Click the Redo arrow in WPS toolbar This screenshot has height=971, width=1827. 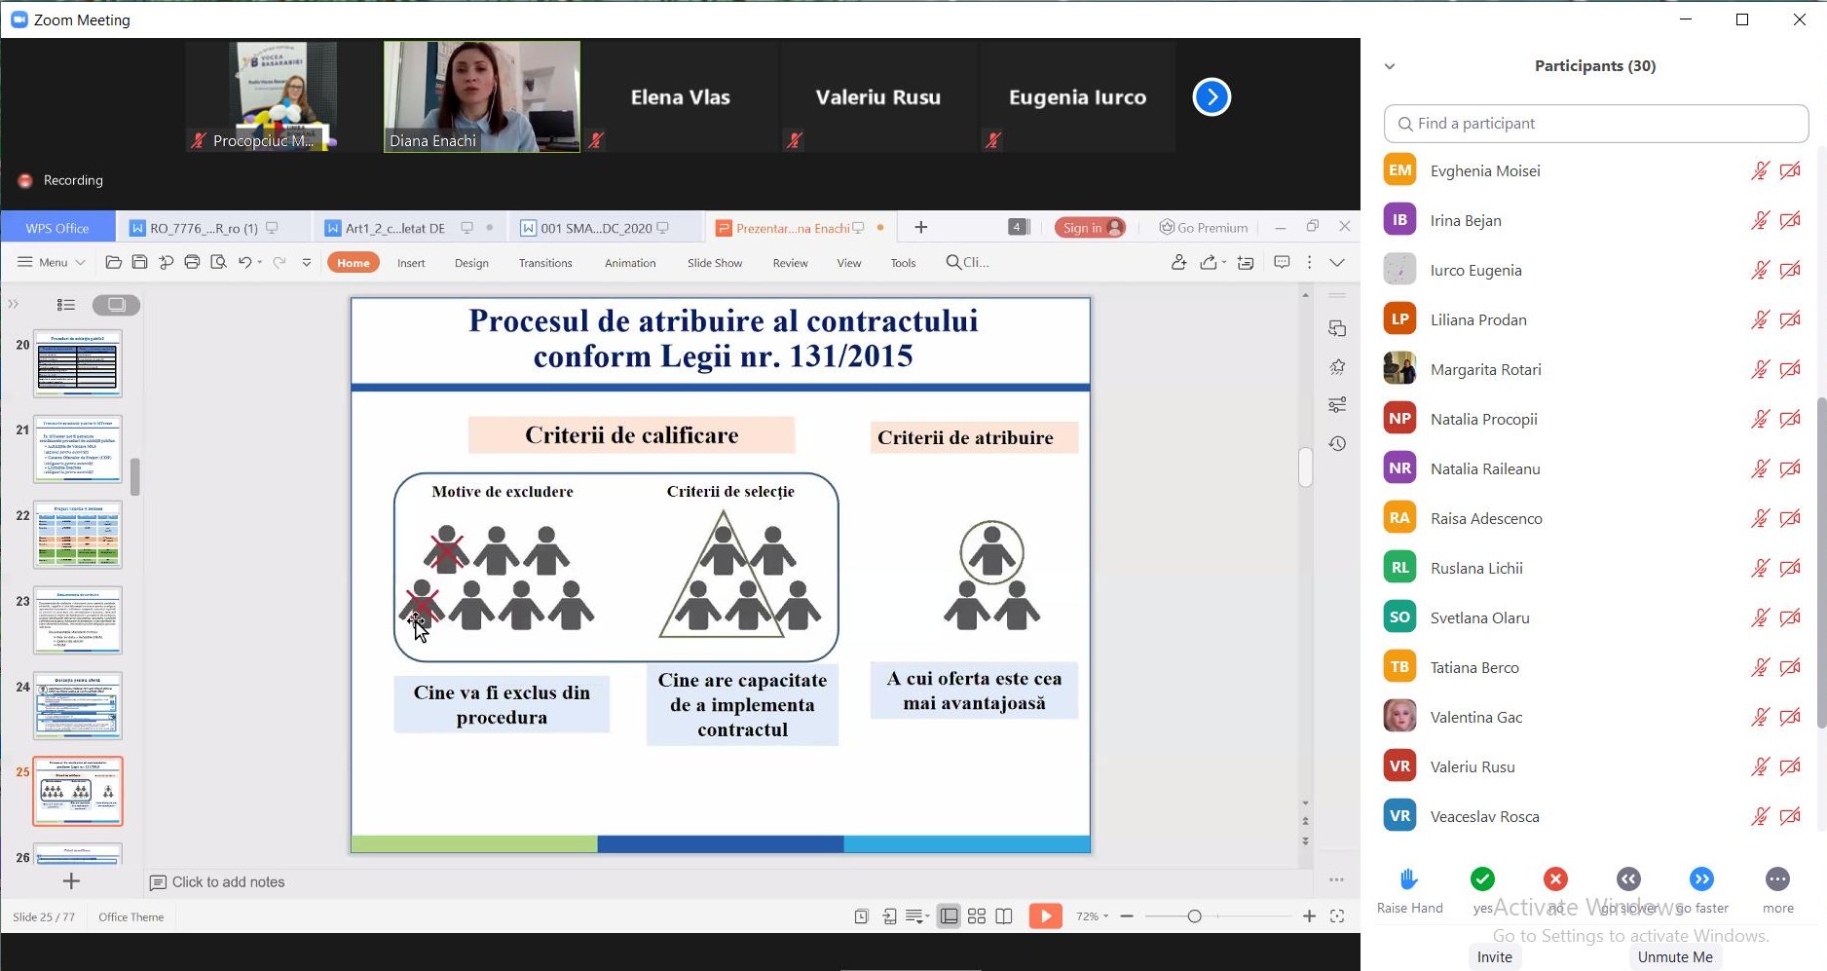280,262
